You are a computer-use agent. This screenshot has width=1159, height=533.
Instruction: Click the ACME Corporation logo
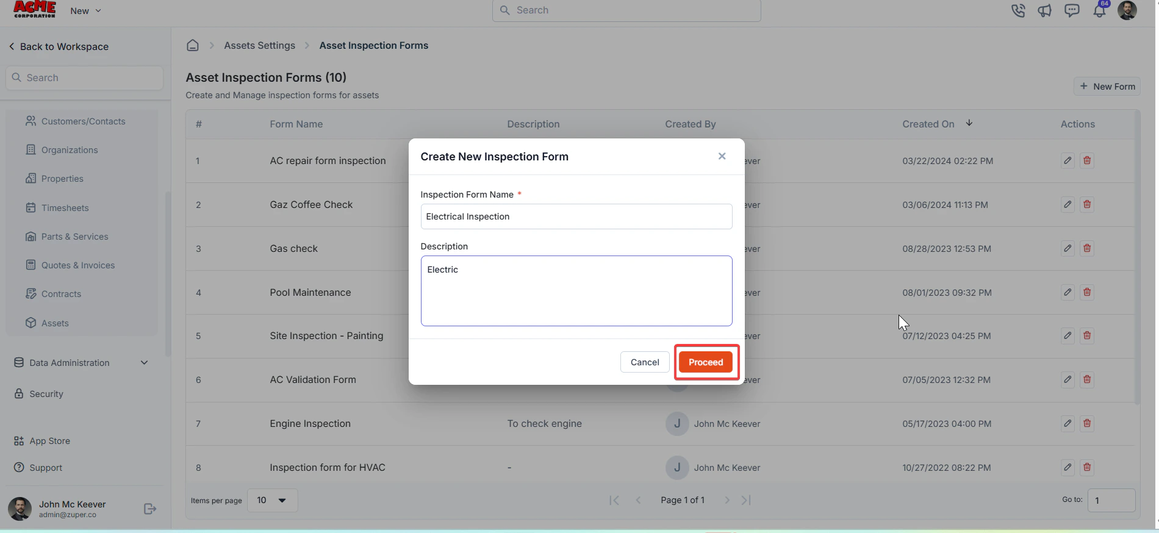pos(35,9)
